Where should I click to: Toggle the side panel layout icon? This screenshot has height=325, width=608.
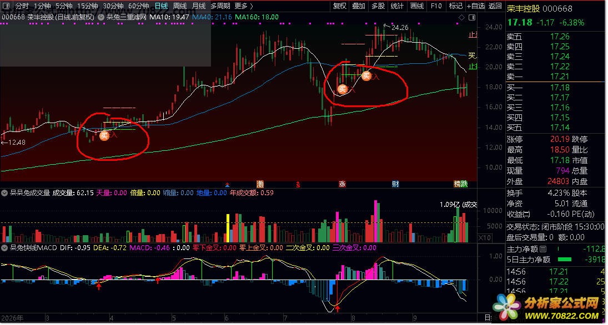click(472, 17)
